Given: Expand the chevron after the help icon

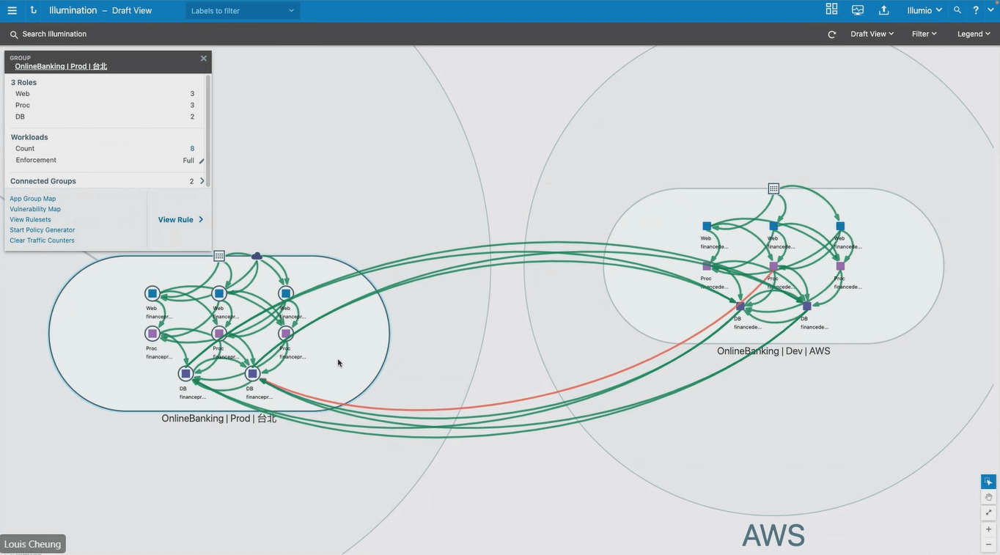Looking at the screenshot, I should (x=990, y=10).
